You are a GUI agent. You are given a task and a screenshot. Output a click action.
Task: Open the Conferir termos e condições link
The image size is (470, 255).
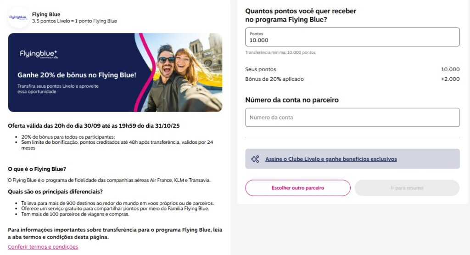(x=43, y=247)
